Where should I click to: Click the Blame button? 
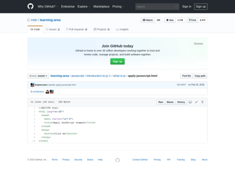click(170, 102)
